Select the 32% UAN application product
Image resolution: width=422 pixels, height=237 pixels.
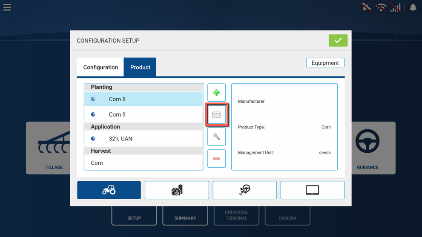coord(144,139)
